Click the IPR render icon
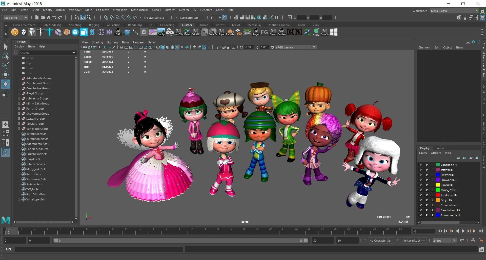The image size is (486, 260). pyautogui.click(x=247, y=17)
